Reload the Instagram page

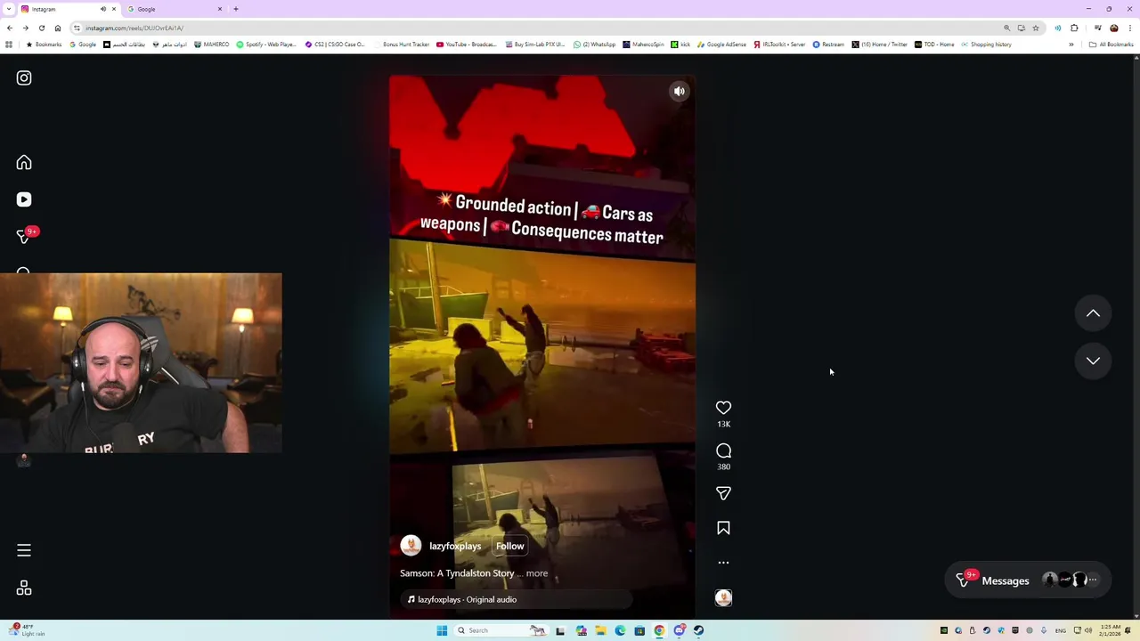(41, 28)
